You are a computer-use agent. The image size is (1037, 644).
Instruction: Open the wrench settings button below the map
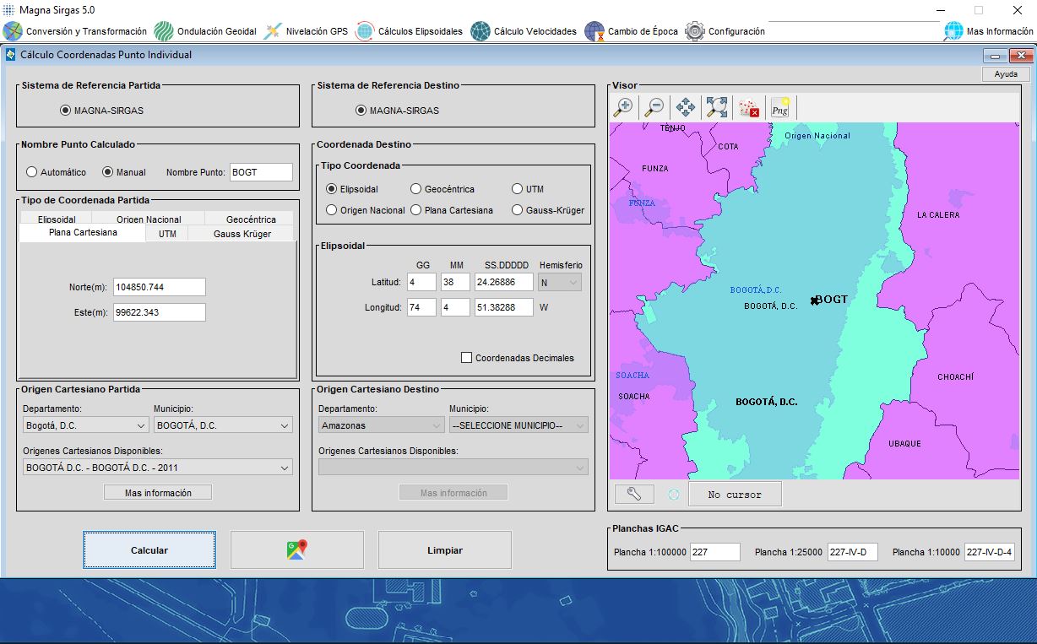point(634,495)
